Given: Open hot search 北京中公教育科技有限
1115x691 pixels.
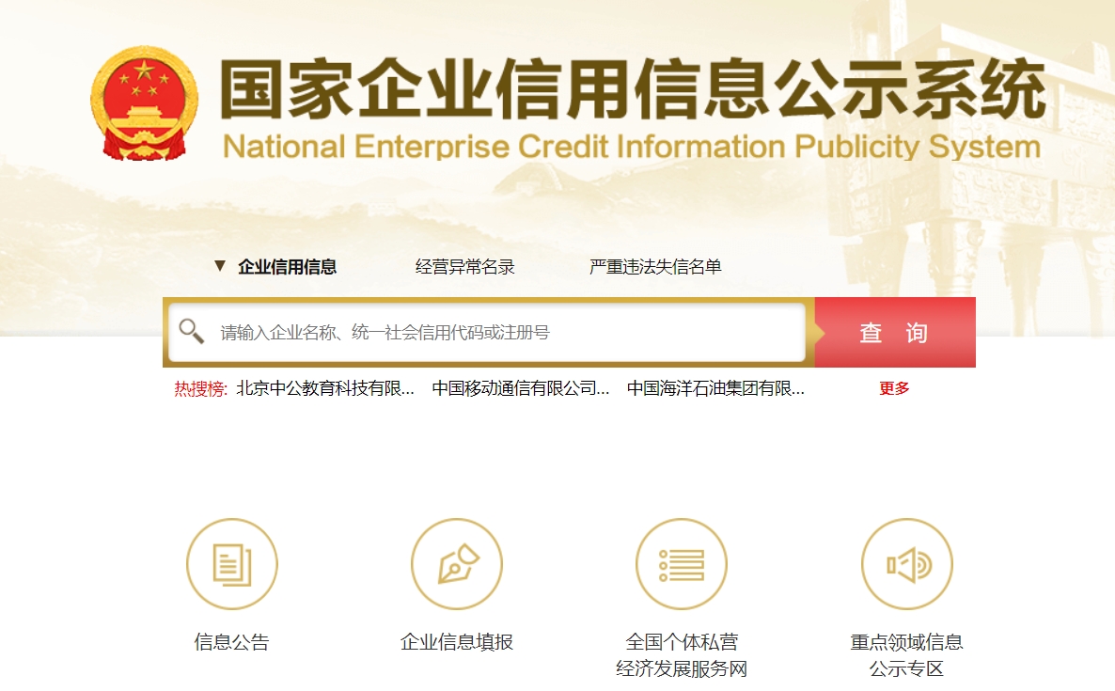Looking at the screenshot, I should coord(325,388).
